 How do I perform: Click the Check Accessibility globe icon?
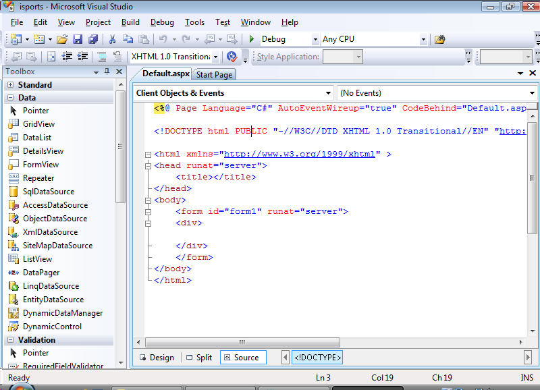(232, 57)
